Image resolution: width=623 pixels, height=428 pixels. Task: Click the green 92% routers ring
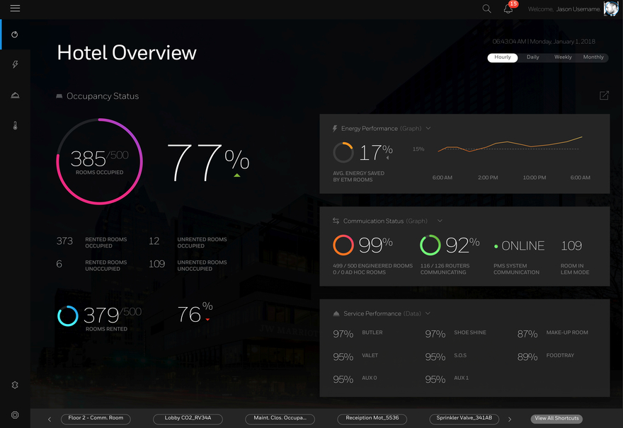430,245
